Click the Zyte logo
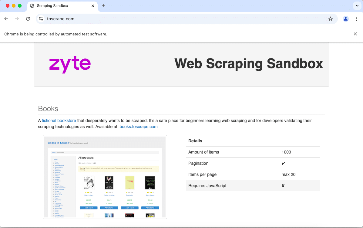 click(70, 64)
